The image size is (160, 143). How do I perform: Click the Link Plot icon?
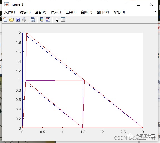(33, 19)
